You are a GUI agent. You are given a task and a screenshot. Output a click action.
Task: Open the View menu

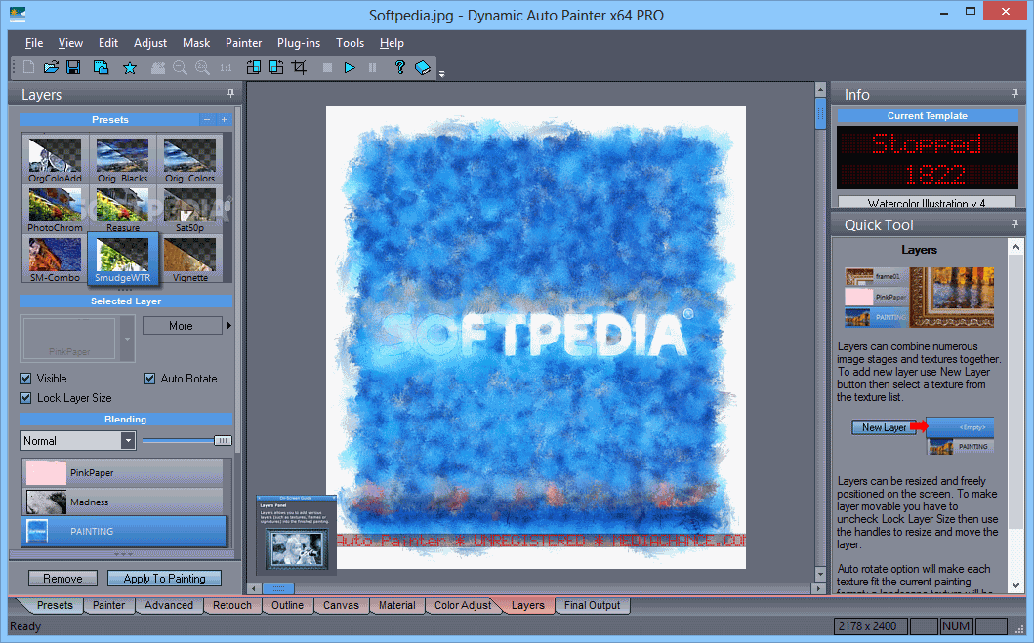[70, 43]
